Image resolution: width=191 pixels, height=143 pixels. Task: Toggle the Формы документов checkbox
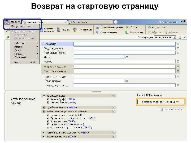pos(44,137)
